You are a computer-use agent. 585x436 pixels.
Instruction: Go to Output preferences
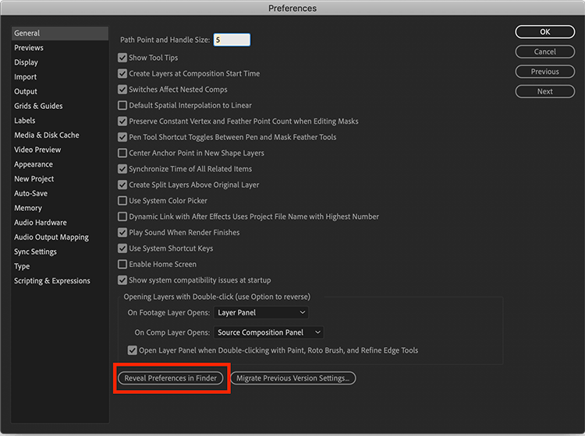coord(26,91)
